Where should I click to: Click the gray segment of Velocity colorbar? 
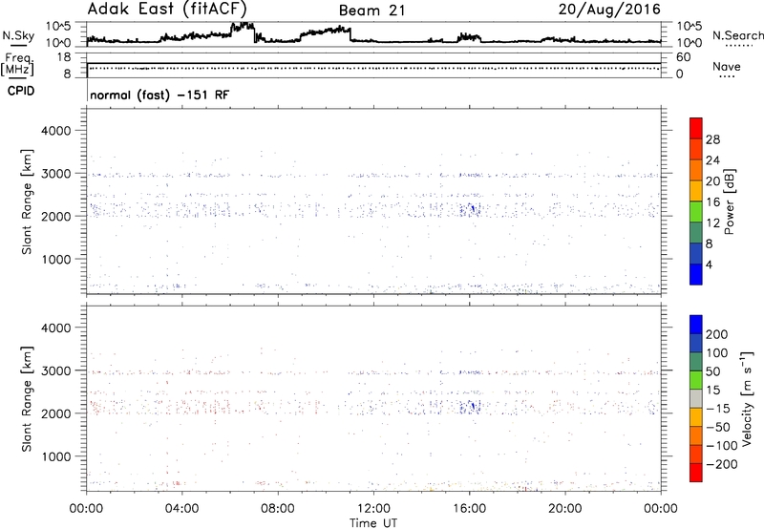(x=696, y=398)
